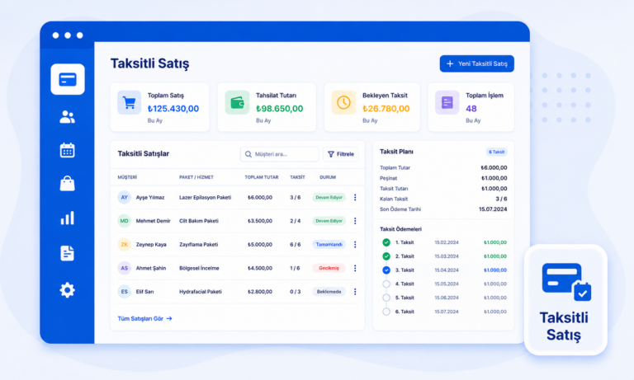Follow the Tüm Satışları Gör link
The width and height of the screenshot is (634, 380).
[x=144, y=319]
